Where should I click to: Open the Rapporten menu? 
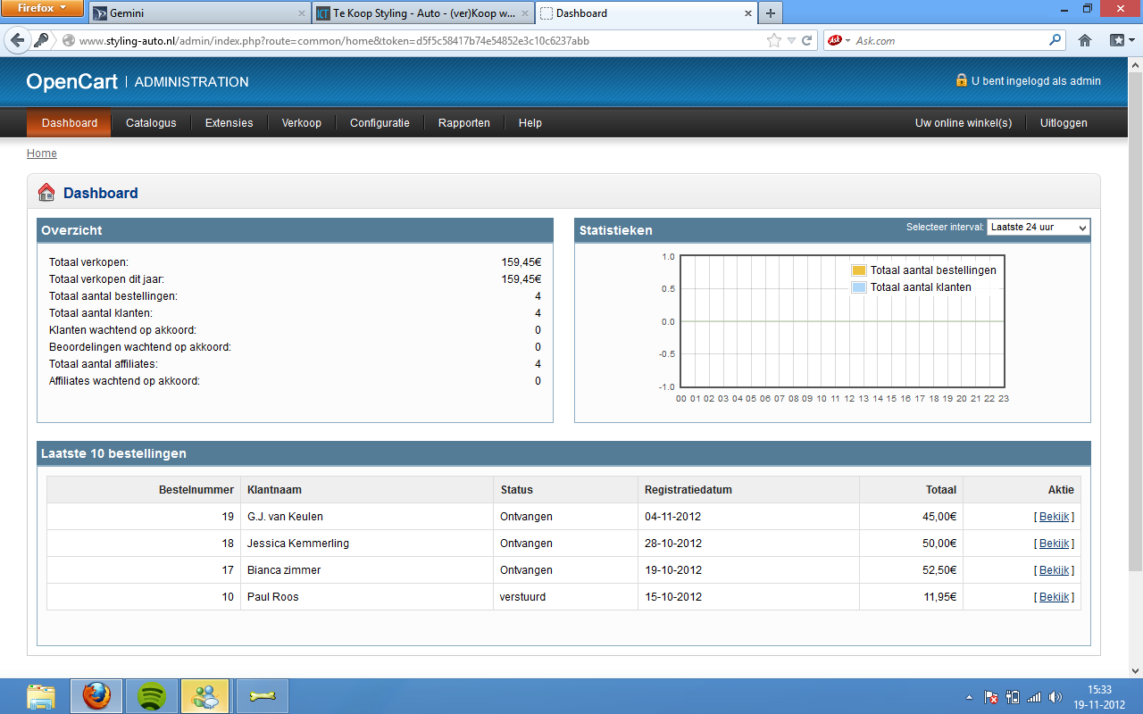[x=463, y=123]
